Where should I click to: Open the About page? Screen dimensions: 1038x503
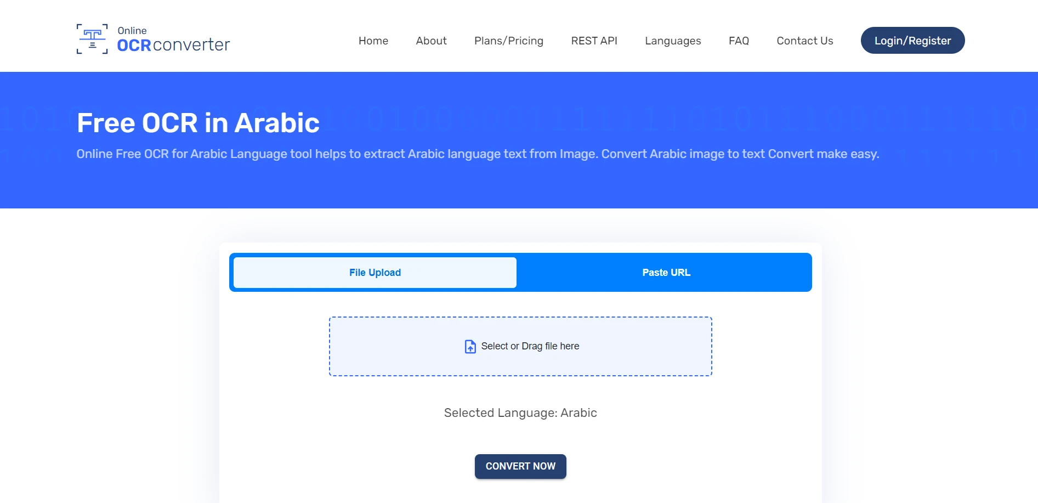click(x=431, y=41)
